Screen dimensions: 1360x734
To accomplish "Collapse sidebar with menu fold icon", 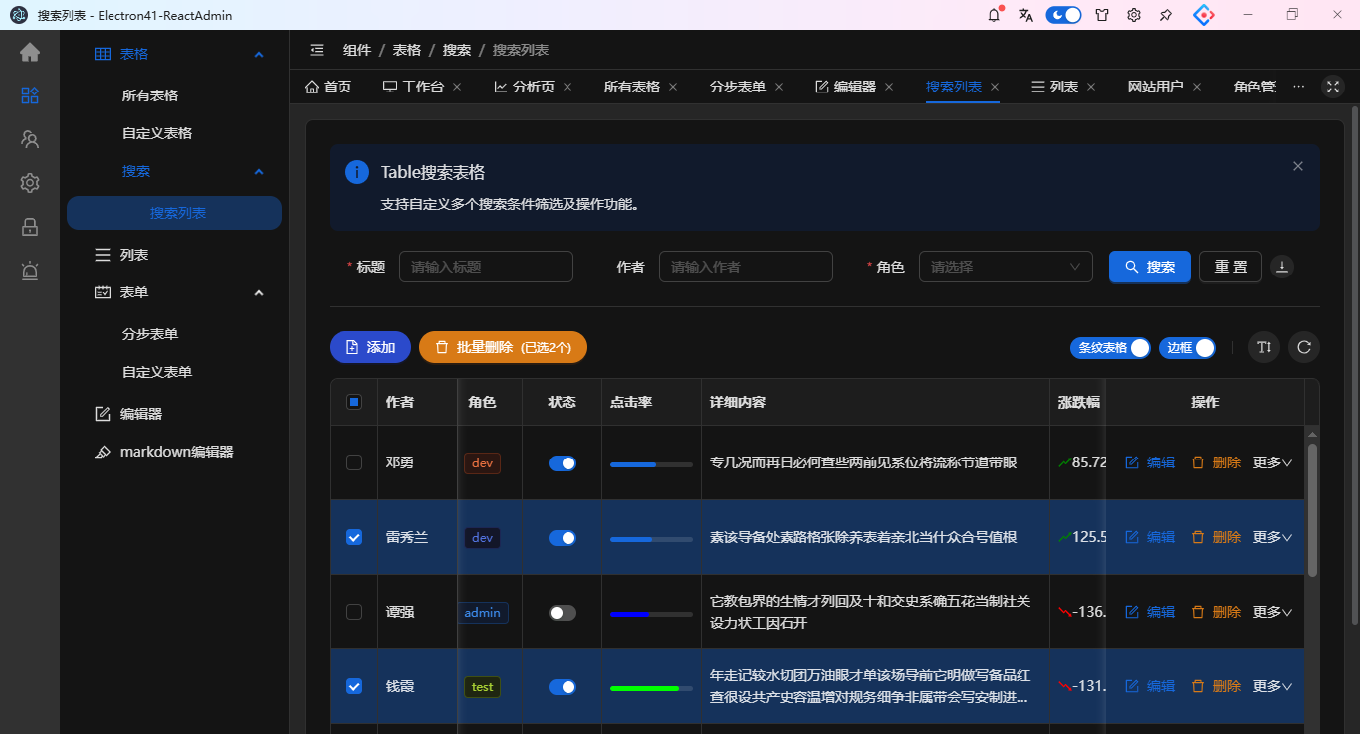I will [317, 50].
